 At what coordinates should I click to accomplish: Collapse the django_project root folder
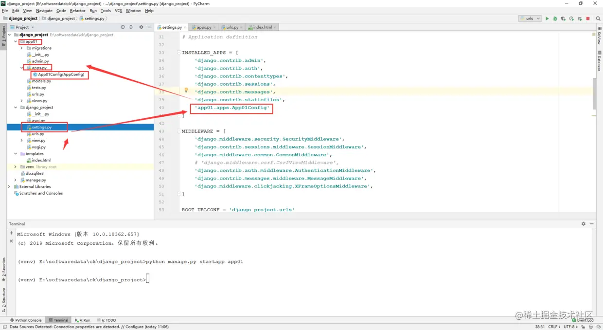click(9, 35)
